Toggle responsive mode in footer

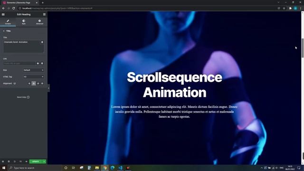click(20, 161)
